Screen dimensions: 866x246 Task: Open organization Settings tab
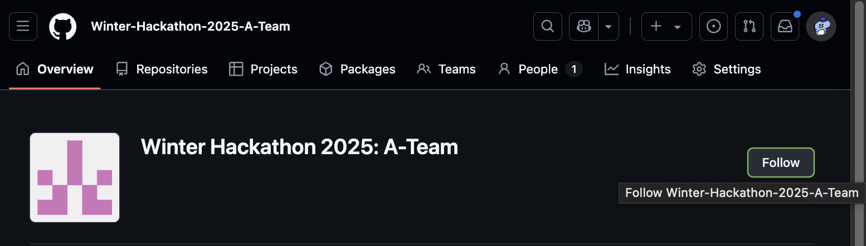coord(727,69)
